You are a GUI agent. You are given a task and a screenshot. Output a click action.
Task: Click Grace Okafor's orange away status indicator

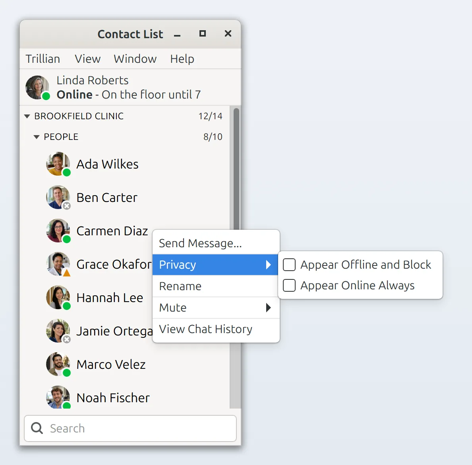click(x=66, y=273)
